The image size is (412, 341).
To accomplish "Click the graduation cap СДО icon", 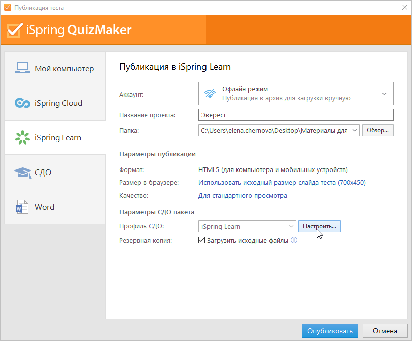I will tap(23, 173).
